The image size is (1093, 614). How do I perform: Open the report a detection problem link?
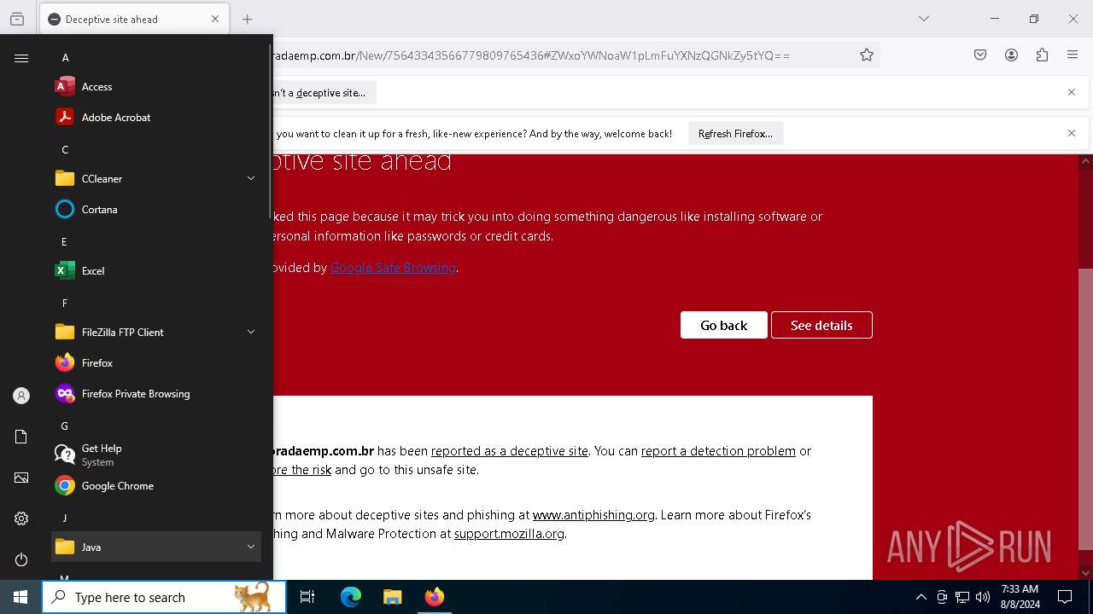point(718,451)
